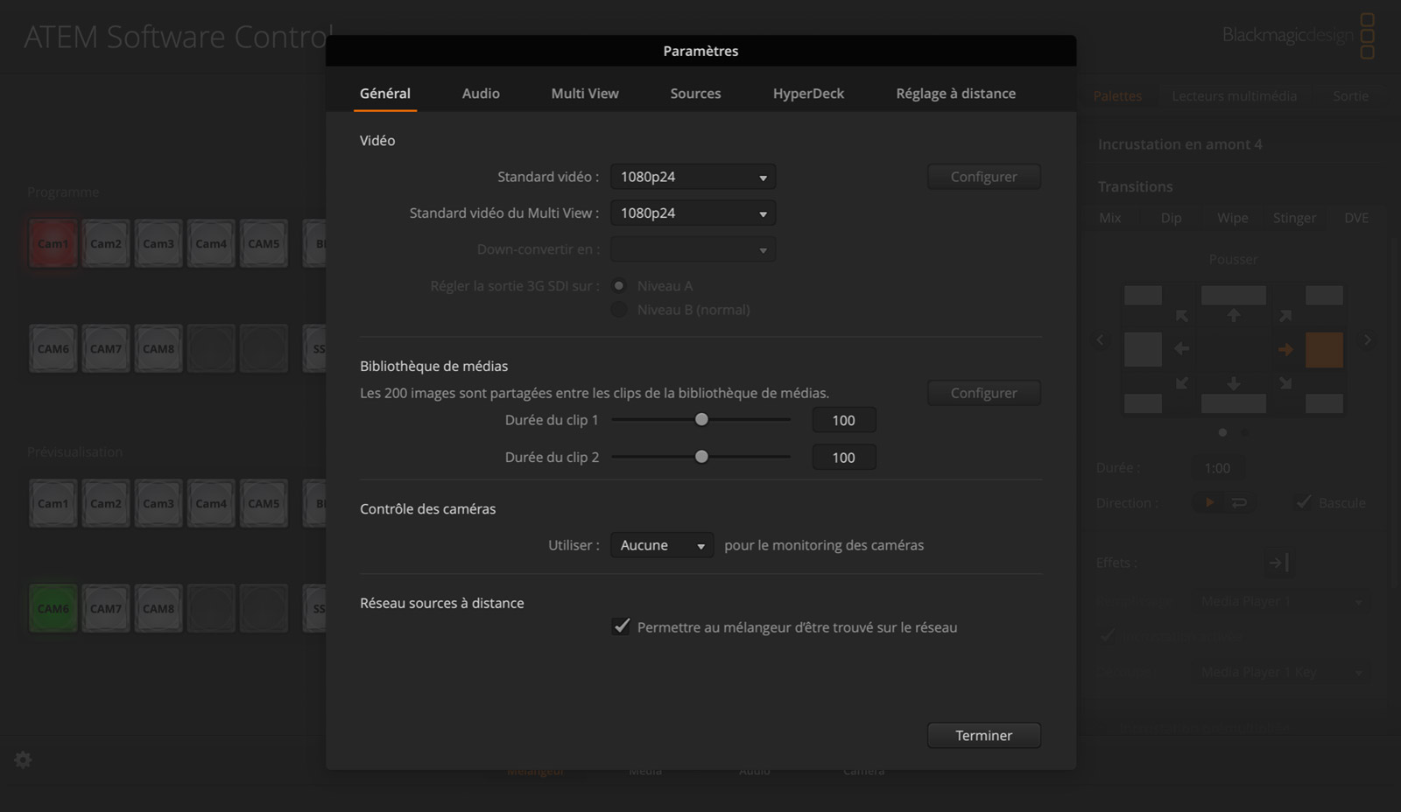
Task: Select Cam3 on the Prévisualisation bus
Action: [158, 503]
